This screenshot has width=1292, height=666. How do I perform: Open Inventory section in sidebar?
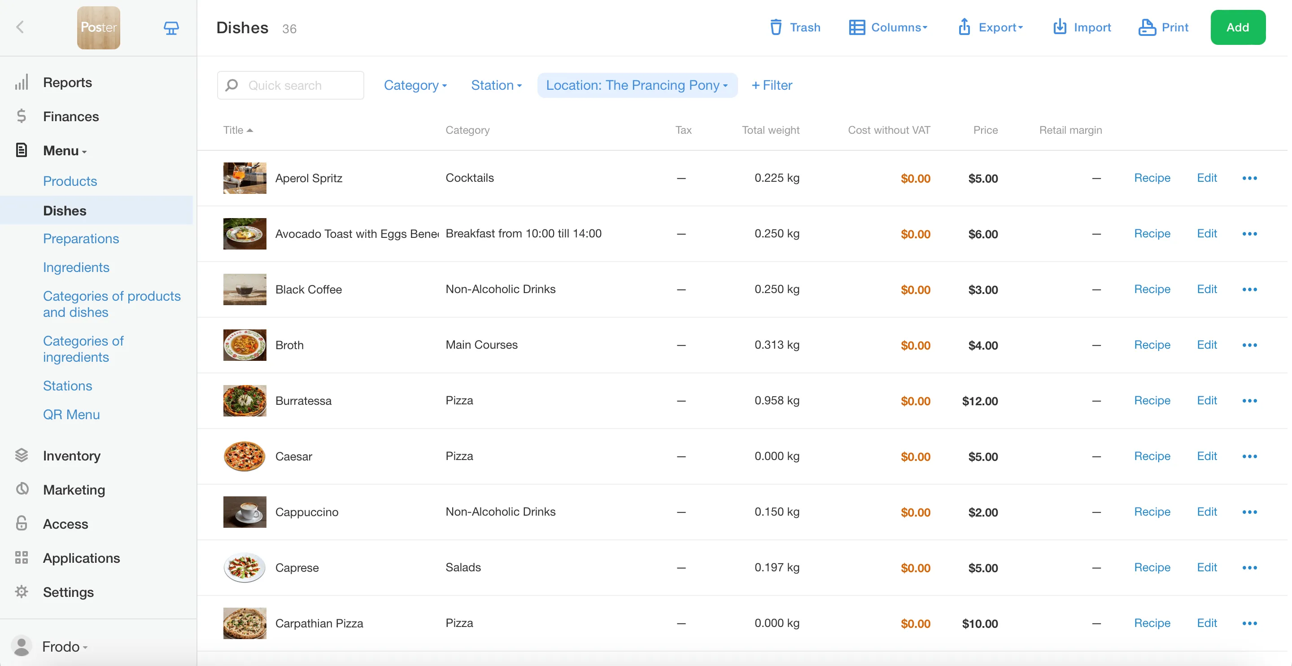click(71, 456)
